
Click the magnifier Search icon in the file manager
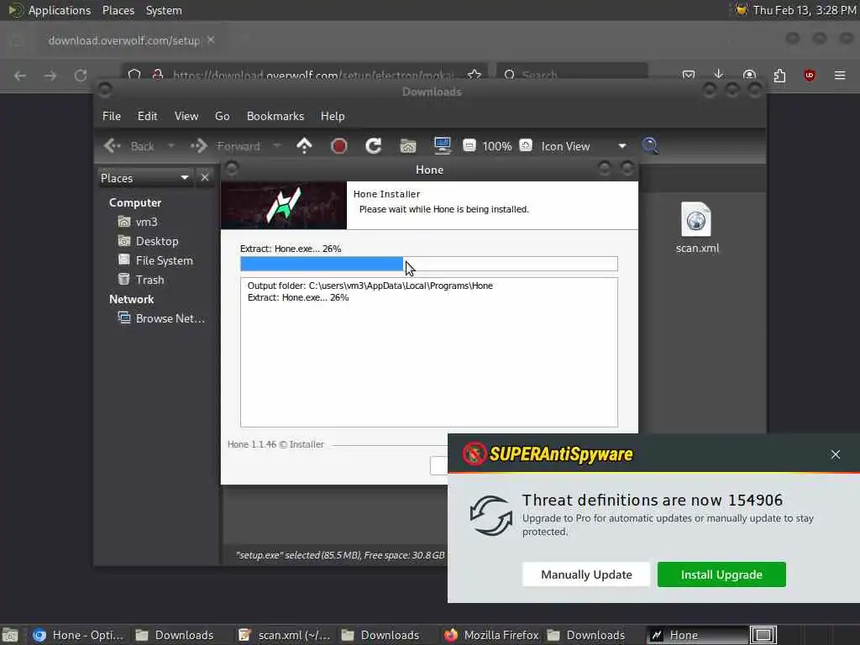[650, 146]
